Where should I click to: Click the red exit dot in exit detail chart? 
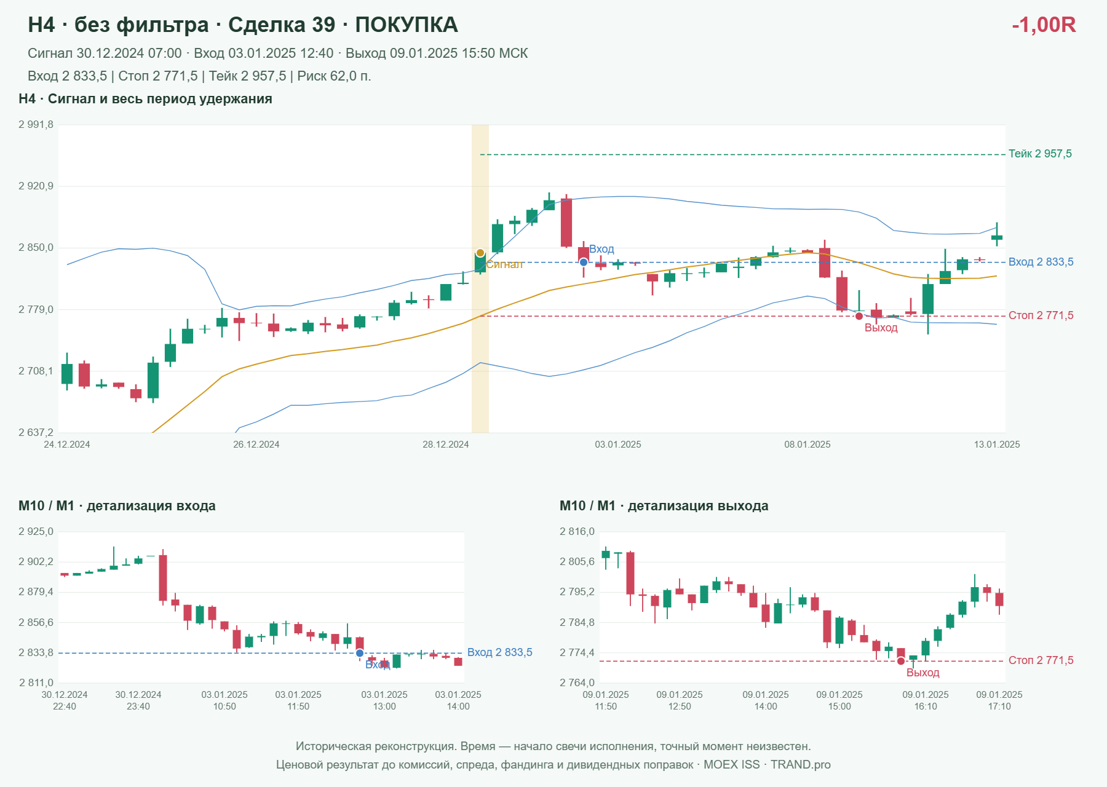pos(901,661)
